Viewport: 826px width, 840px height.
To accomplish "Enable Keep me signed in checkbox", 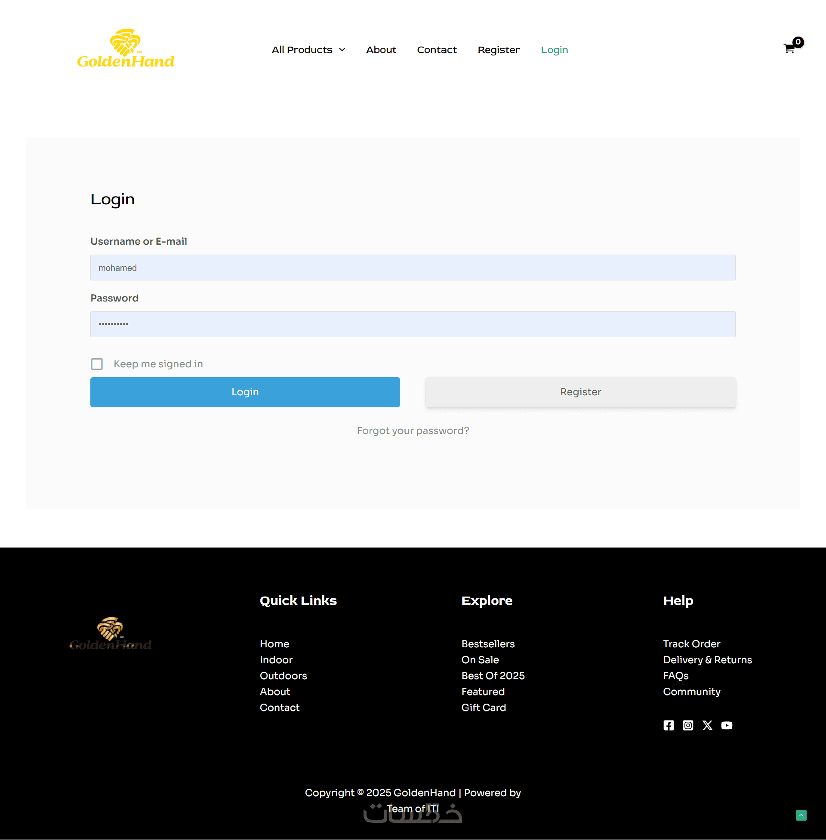I will 97,364.
